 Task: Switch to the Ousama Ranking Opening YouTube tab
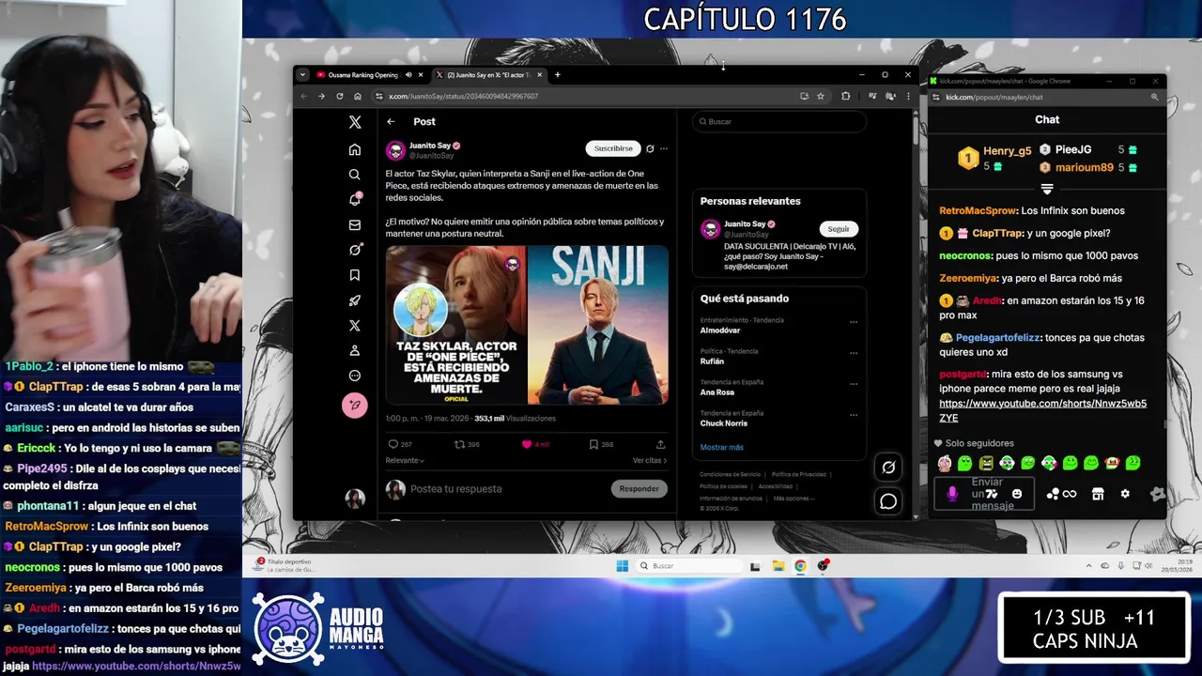point(362,75)
